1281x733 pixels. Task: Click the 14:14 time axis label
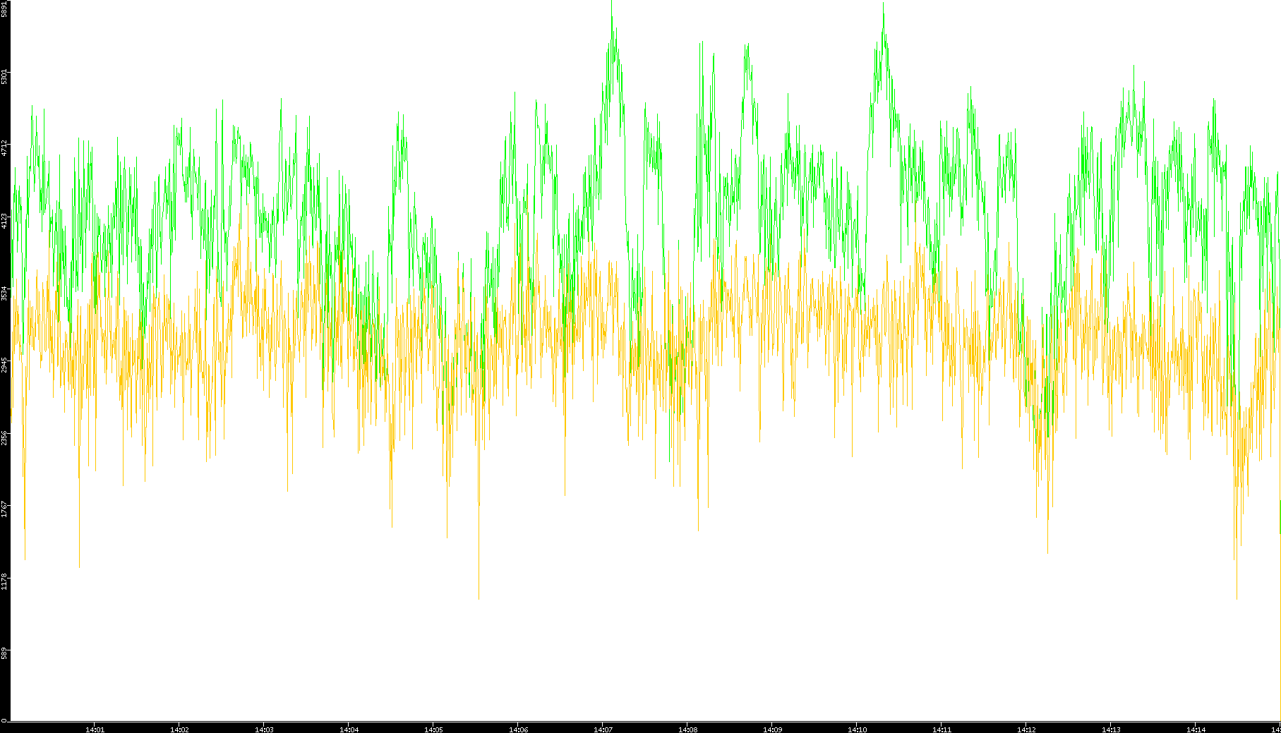point(1196,729)
